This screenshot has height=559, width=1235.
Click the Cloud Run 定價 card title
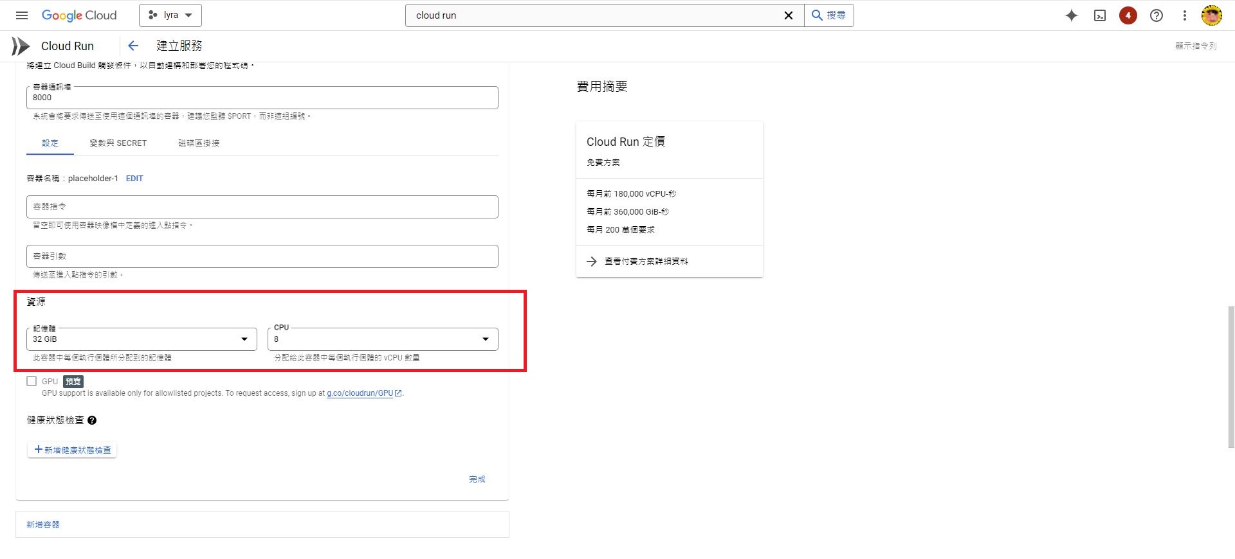[x=626, y=141]
